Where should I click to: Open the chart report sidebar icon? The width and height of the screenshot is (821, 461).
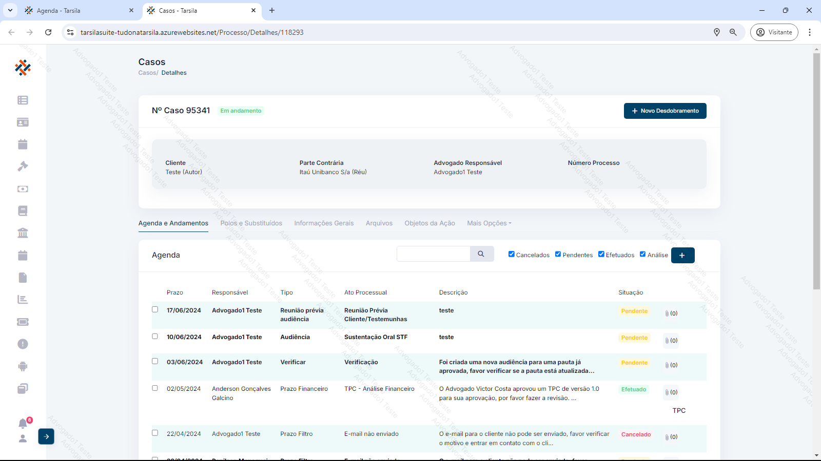(x=23, y=300)
